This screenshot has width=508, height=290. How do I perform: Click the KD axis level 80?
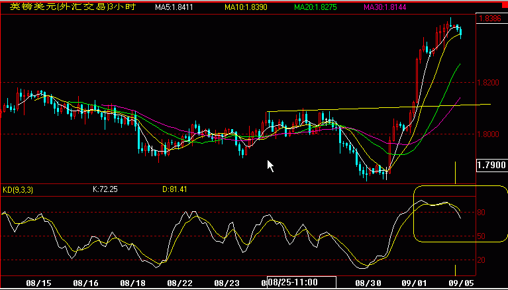click(481, 213)
